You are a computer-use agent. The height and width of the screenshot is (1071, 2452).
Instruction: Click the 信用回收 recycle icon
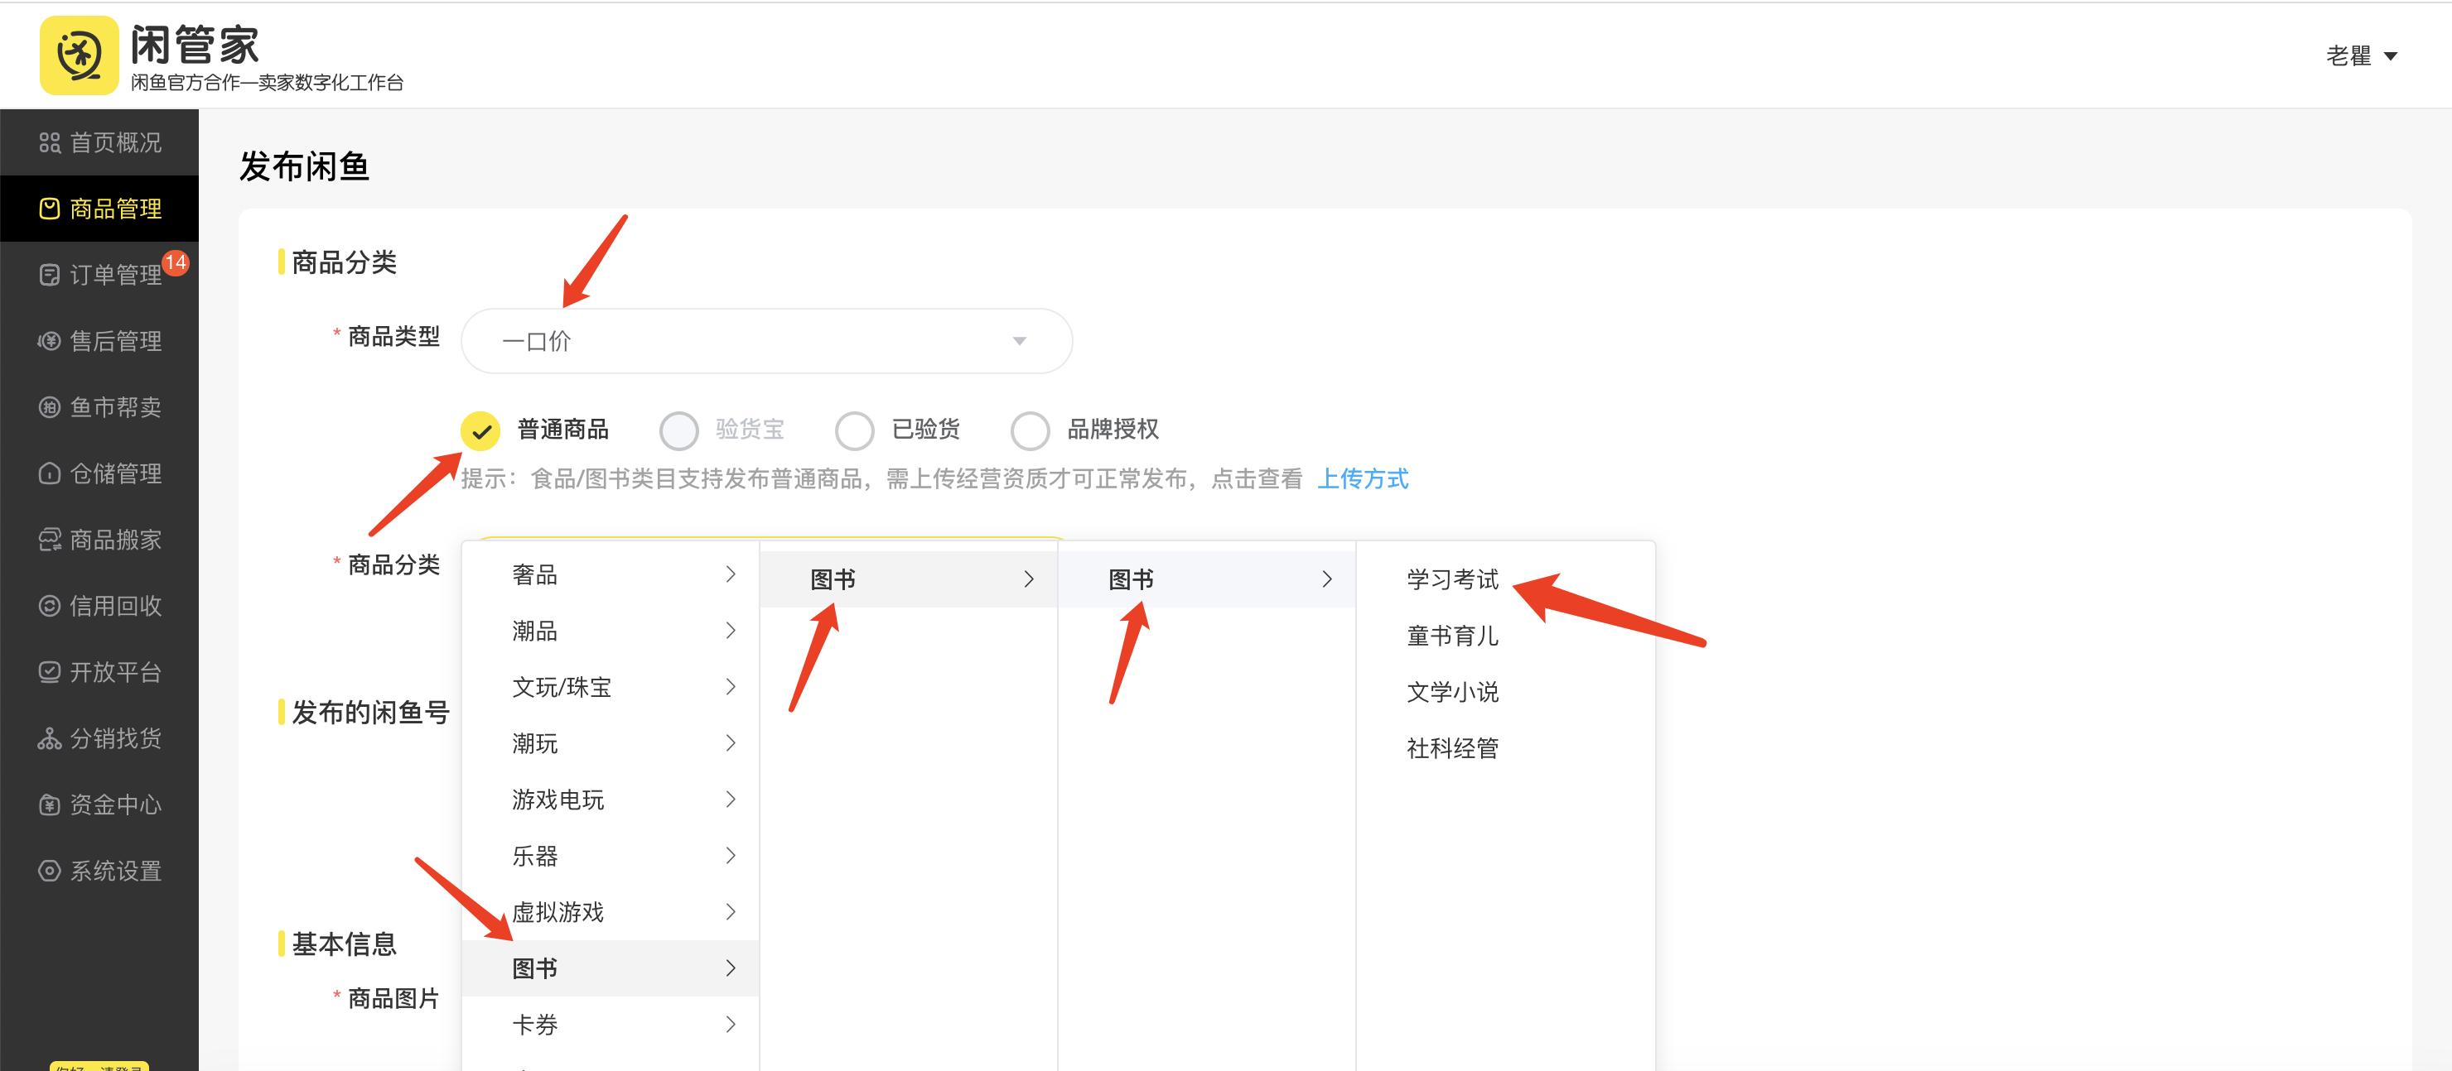point(50,606)
